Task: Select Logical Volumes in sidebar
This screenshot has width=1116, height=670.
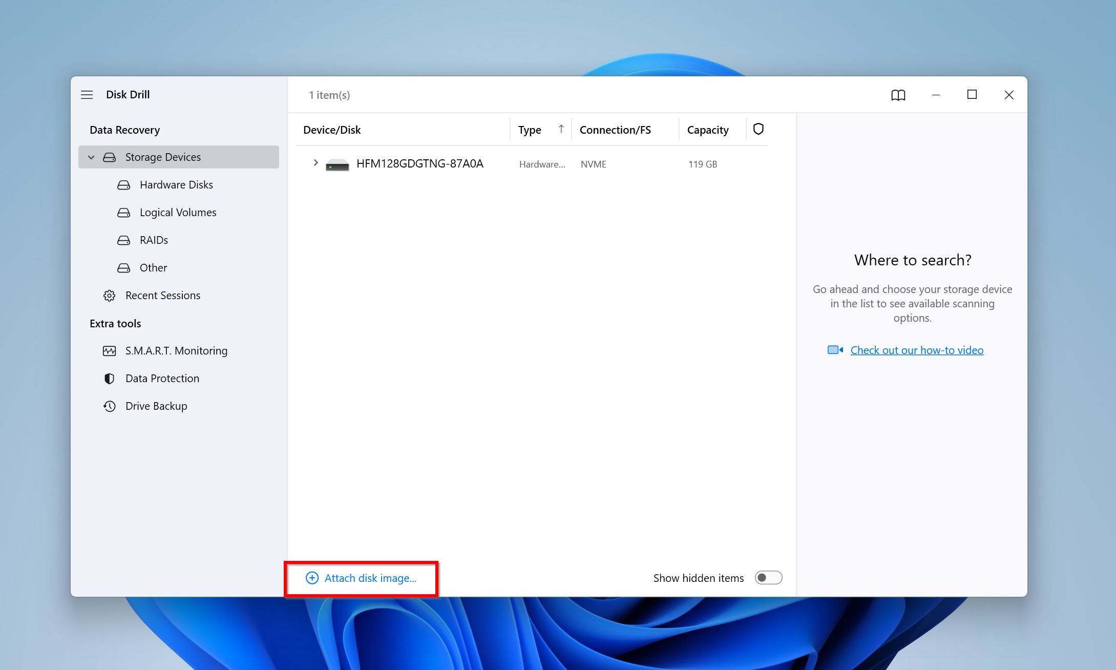Action: click(178, 213)
